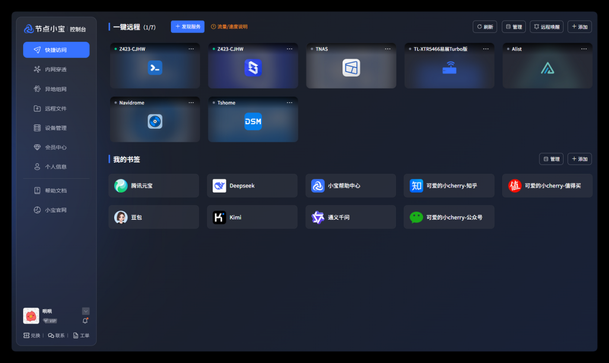The image size is (609, 363).
Task: Click the 刷新 refresh button
Action: (485, 27)
